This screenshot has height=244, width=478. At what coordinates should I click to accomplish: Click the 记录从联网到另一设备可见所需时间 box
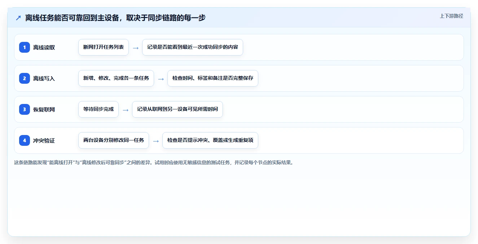pos(177,109)
